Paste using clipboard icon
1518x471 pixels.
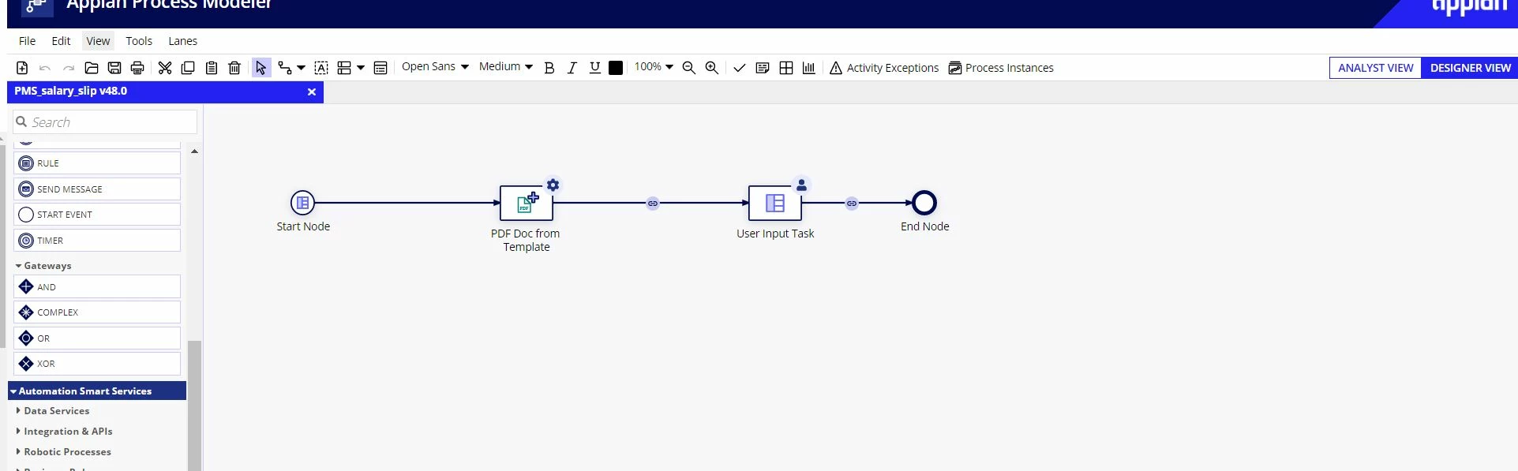click(x=212, y=68)
